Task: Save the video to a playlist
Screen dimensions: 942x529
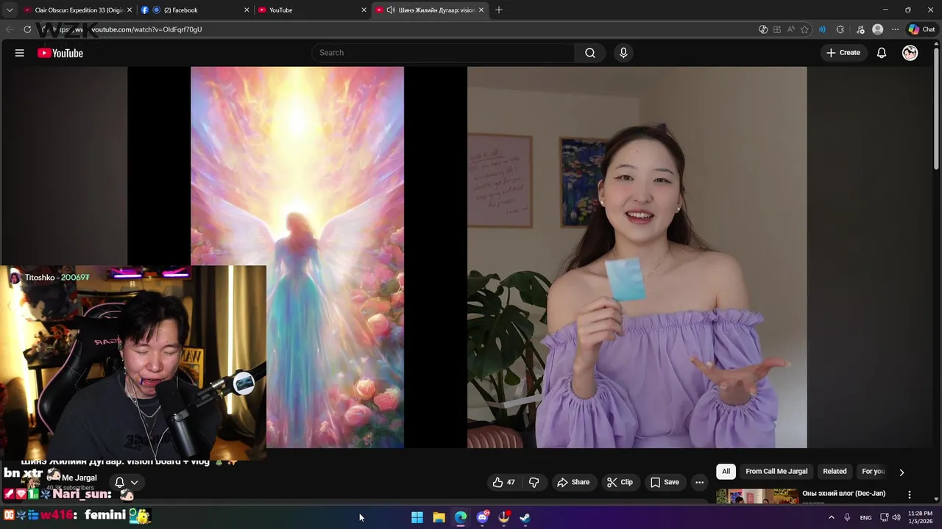Action: click(x=665, y=482)
